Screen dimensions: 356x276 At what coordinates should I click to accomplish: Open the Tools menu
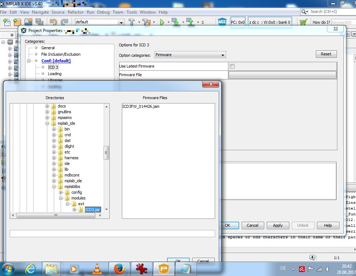pos(132,12)
